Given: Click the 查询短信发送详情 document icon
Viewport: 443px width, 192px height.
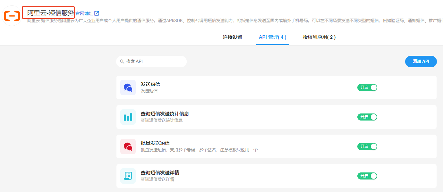Looking at the screenshot, I should click(128, 176).
